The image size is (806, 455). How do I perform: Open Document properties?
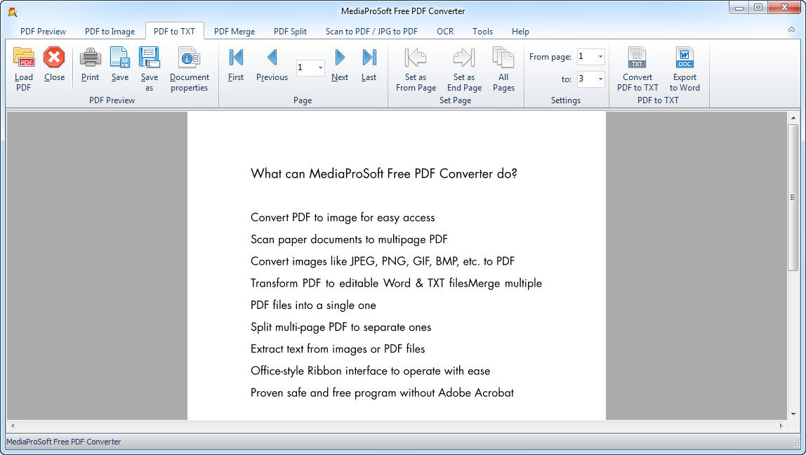click(x=189, y=70)
